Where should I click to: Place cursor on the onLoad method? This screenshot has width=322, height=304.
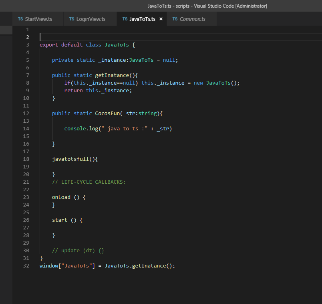[61, 197]
